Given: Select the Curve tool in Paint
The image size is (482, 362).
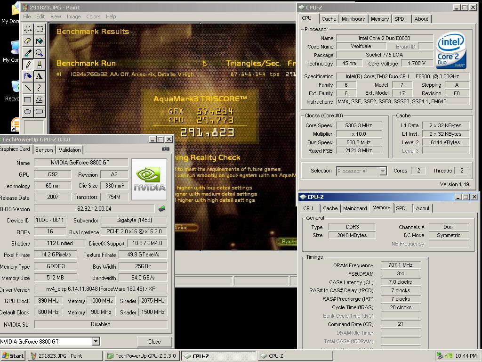Looking at the screenshot, I should pyautogui.click(x=40, y=88).
